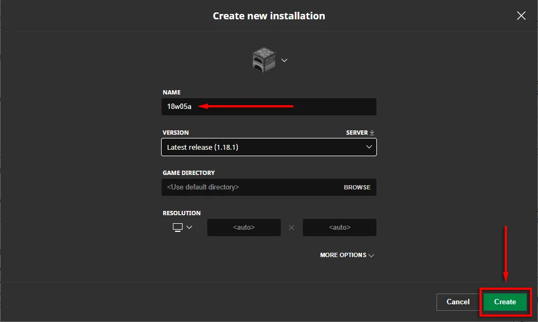Click the green Create button
This screenshot has width=538, height=322.
tap(505, 302)
